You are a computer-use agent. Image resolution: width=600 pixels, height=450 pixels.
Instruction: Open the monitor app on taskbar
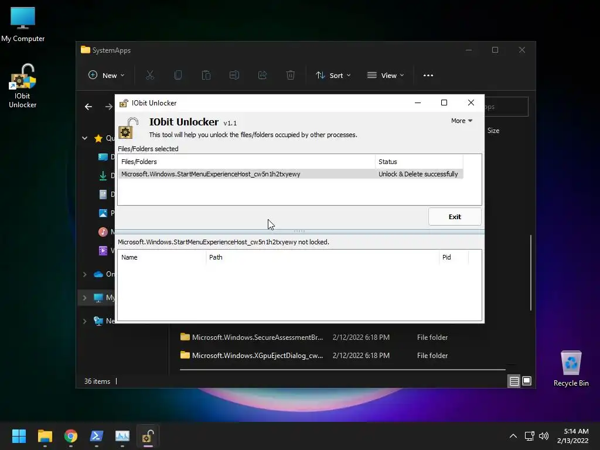[122, 436]
